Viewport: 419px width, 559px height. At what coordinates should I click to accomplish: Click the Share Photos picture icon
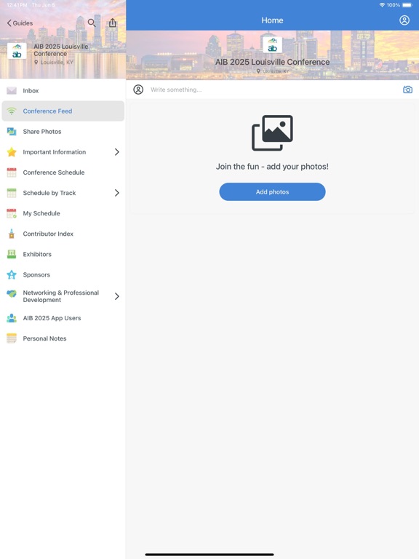click(x=12, y=132)
